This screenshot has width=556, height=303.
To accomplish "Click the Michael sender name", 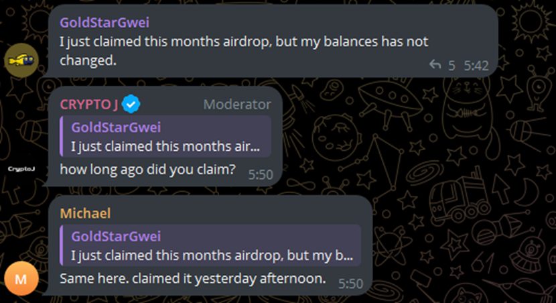I will pos(85,213).
